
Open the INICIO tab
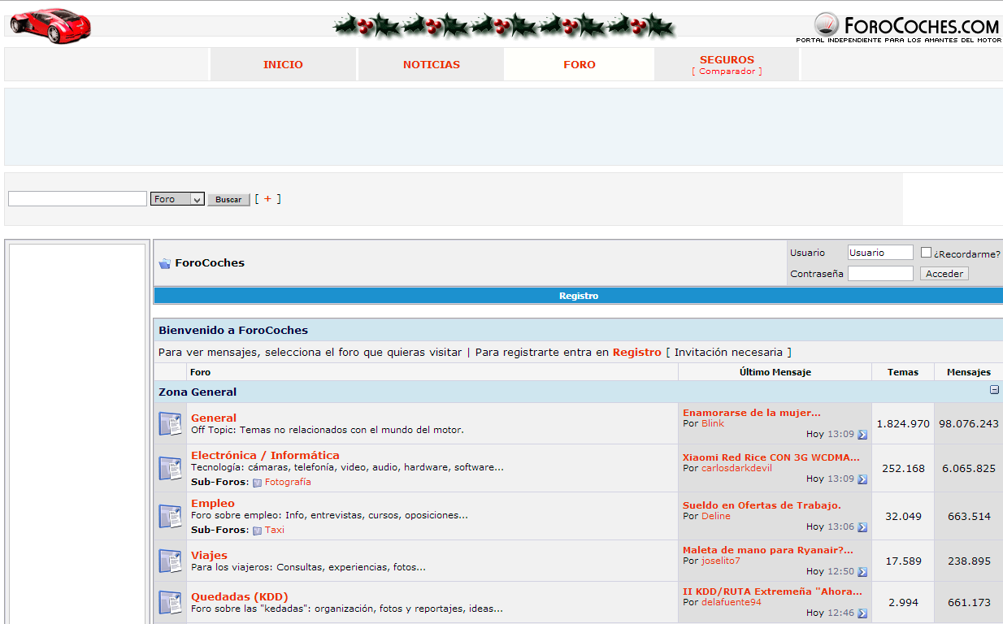(x=283, y=65)
